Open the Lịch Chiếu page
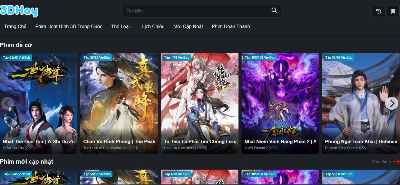400x185 pixels. tap(153, 26)
